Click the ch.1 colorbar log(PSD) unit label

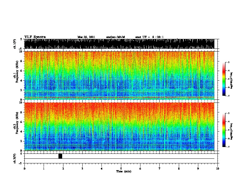(232, 80)
